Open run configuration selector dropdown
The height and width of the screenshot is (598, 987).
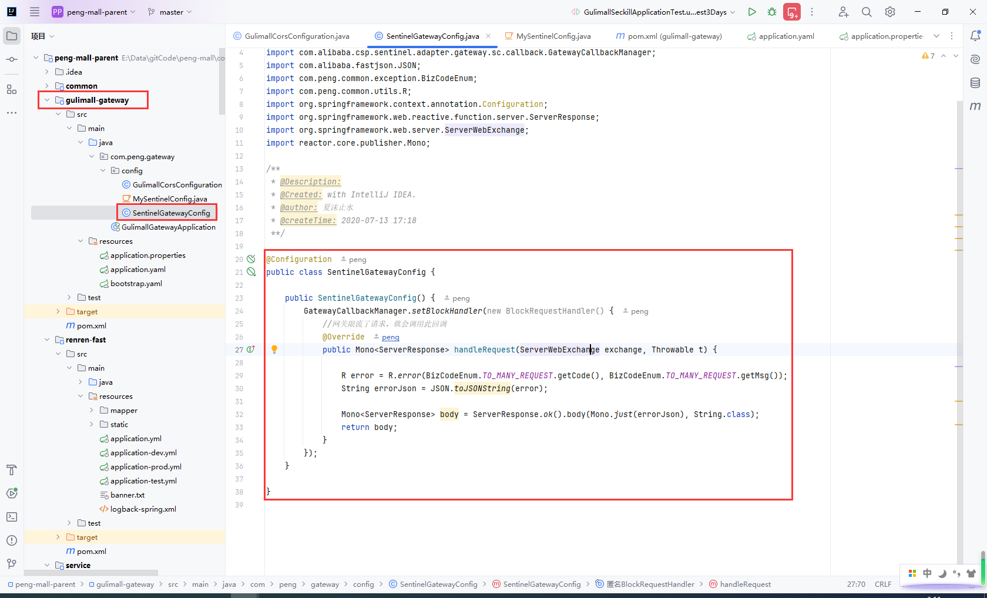click(x=653, y=12)
